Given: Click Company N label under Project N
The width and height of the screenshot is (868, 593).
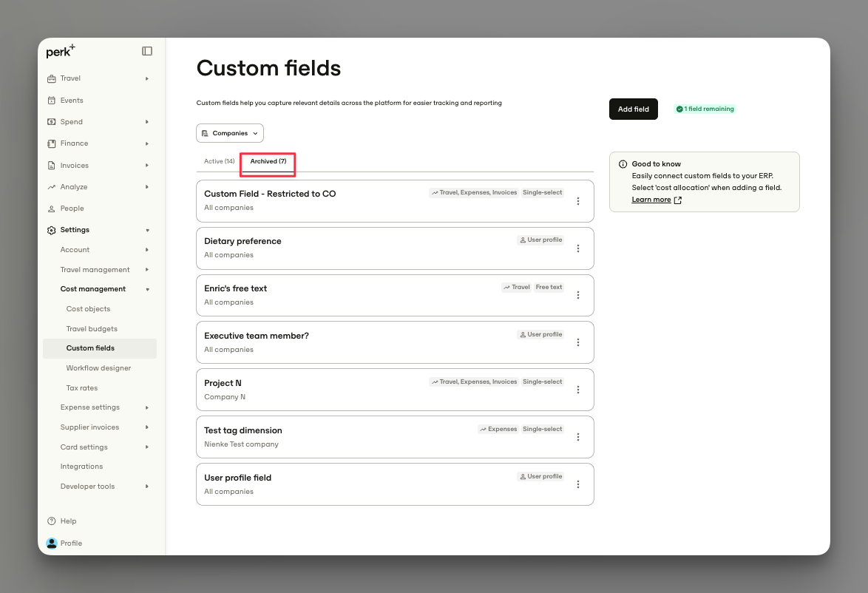Looking at the screenshot, I should point(225,397).
